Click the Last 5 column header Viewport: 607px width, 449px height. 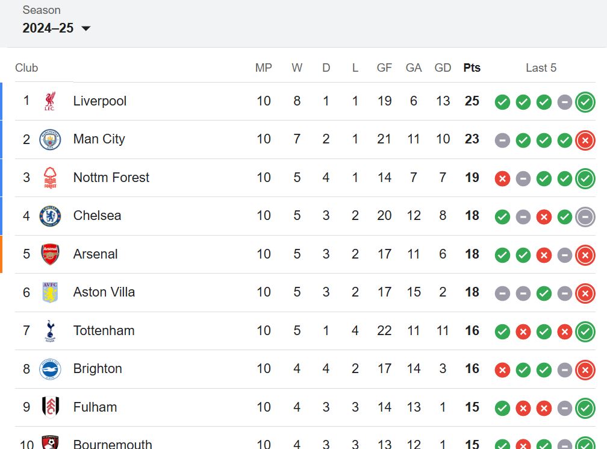point(541,68)
